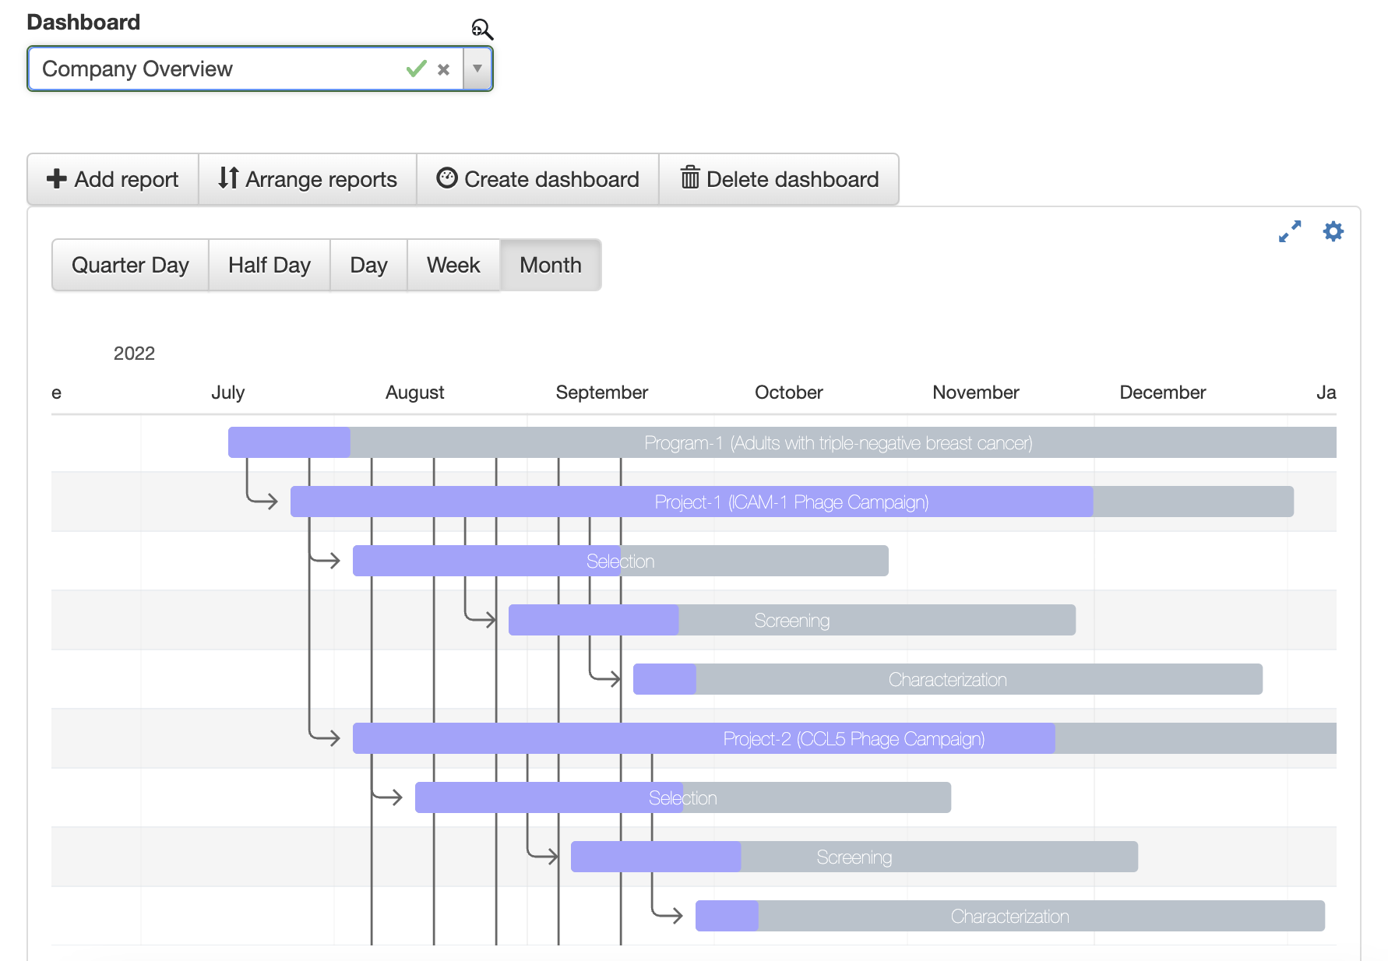Select Project-2 CCL5 Phage Campaign bar
The height and width of the screenshot is (961, 1388).
[853, 739]
